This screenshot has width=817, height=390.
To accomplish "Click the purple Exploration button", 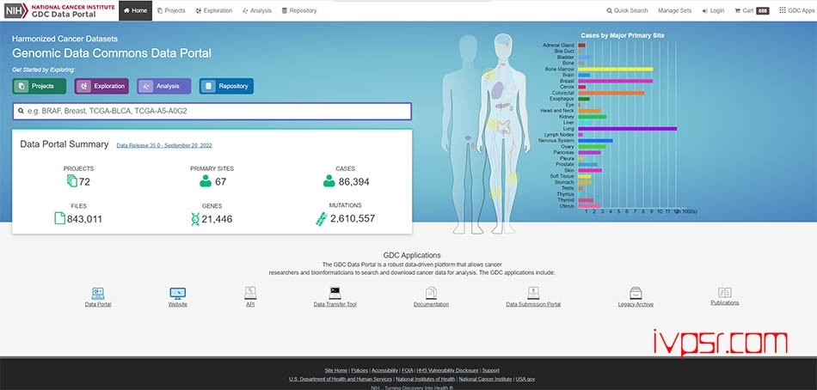I will (x=101, y=86).
